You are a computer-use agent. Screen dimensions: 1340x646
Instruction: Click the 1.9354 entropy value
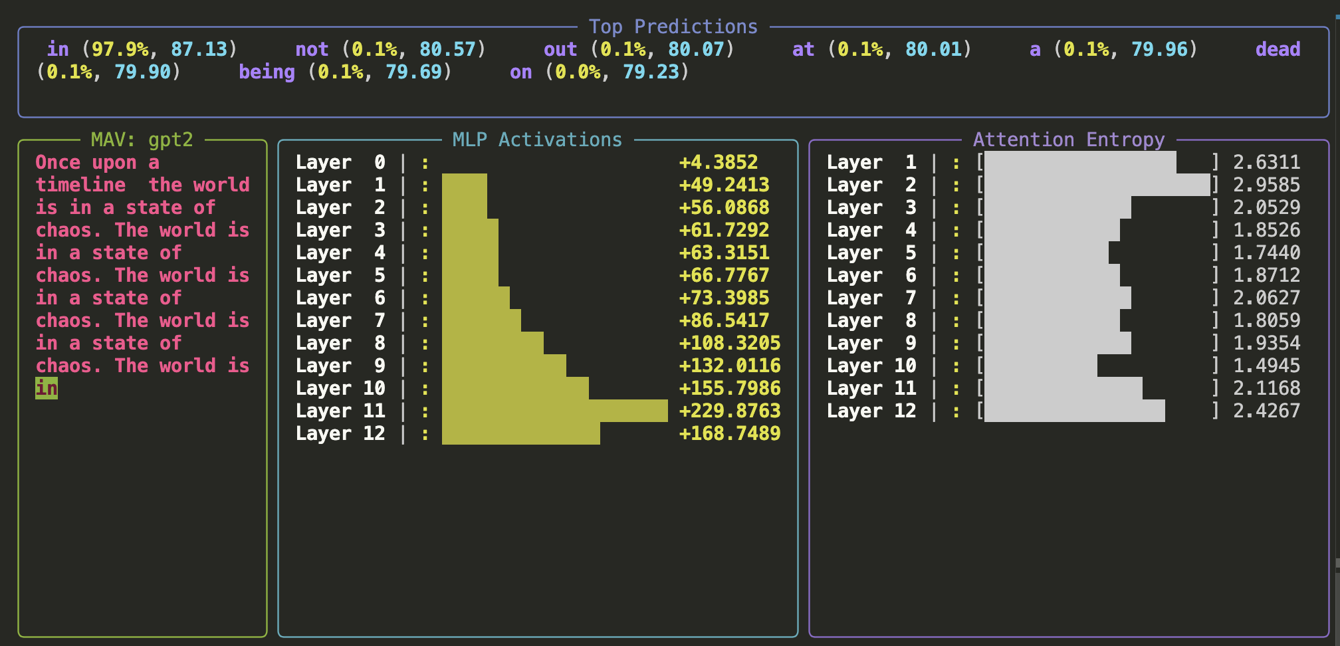point(1267,343)
